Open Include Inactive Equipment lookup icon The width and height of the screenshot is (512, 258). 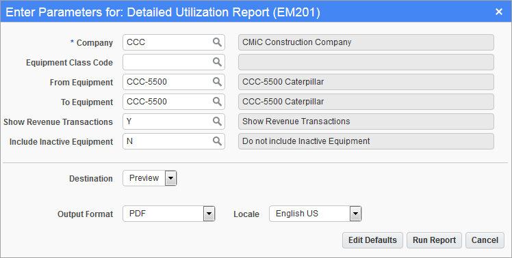point(217,141)
